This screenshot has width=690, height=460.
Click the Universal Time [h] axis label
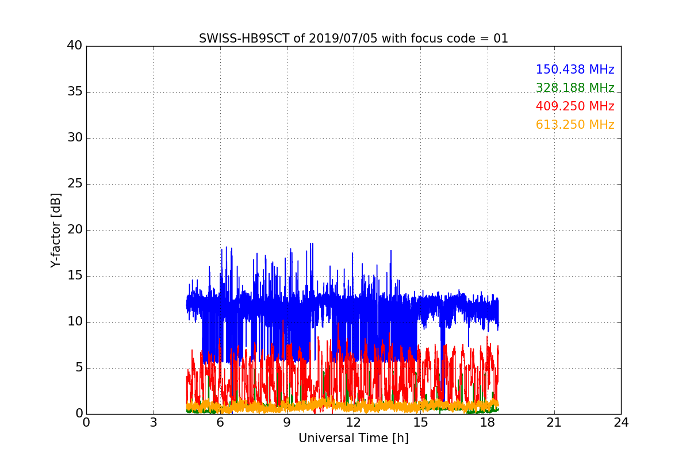coord(354,438)
